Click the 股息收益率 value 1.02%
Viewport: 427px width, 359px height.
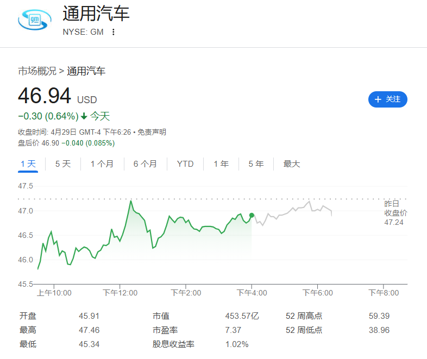(237, 344)
